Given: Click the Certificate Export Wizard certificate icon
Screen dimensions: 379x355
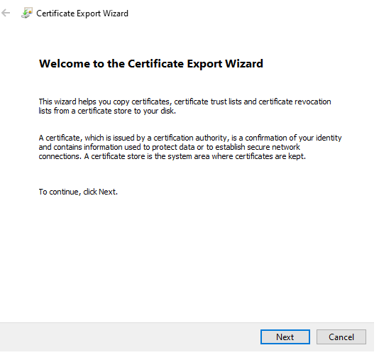Looking at the screenshot, I should tap(27, 13).
